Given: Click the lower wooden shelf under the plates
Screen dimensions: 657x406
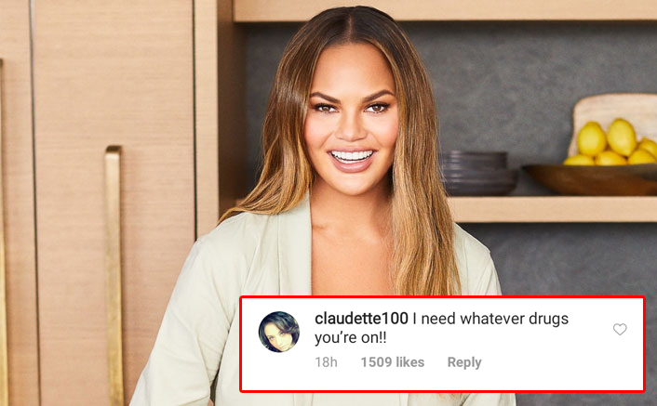Looking at the screenshot, I should (553, 209).
